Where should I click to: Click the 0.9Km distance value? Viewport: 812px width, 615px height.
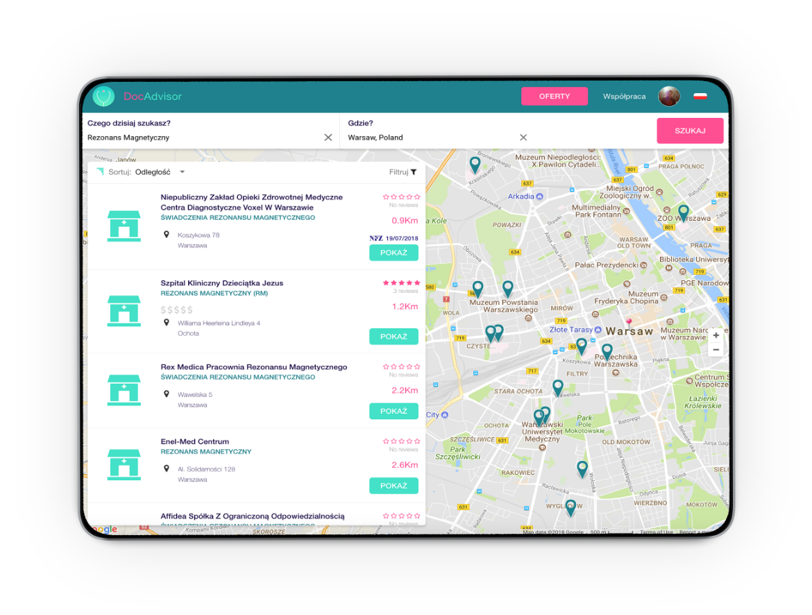click(405, 221)
